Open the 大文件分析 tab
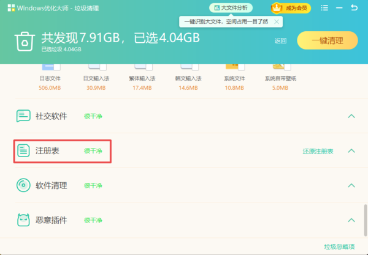368x255 pixels. [231, 8]
